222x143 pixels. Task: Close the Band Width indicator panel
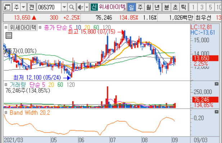217,112
